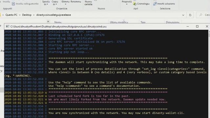This screenshot has height=118, width=210.
Task: Refresh the Explorer folder view
Action: [x=190, y=15]
